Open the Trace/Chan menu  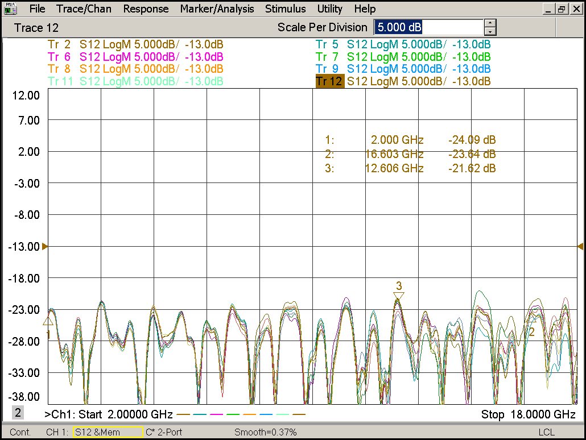[84, 9]
